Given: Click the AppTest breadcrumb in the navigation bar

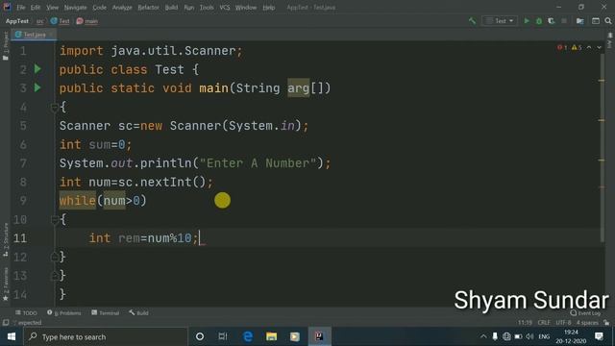Looking at the screenshot, I should [17, 21].
